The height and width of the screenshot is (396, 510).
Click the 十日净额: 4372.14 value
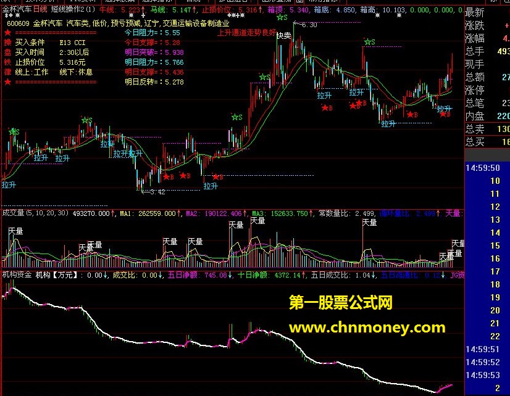(x=271, y=275)
